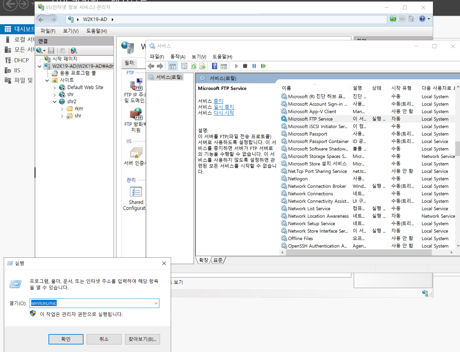Select the Offline Files service row

tap(367, 238)
